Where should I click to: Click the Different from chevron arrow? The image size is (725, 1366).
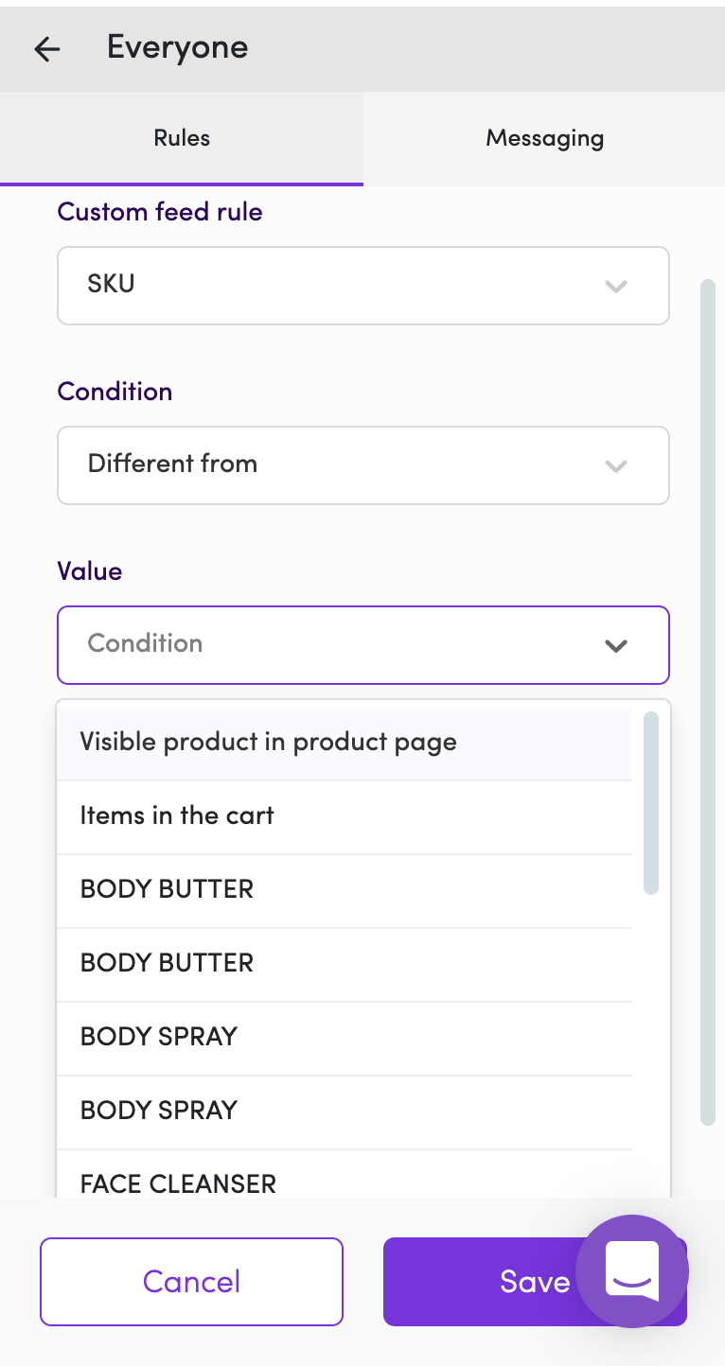click(x=616, y=465)
